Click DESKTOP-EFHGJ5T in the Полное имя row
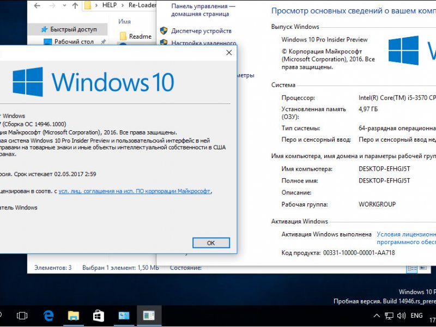Screen dimensions: 436x327 tap(384, 180)
